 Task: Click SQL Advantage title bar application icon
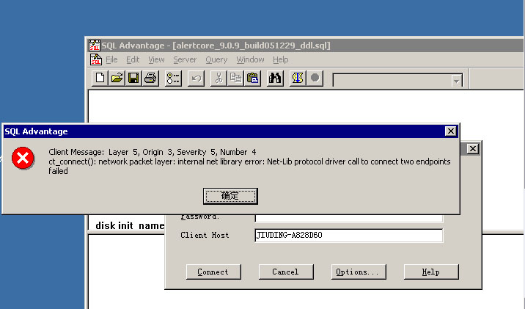pyautogui.click(x=95, y=46)
